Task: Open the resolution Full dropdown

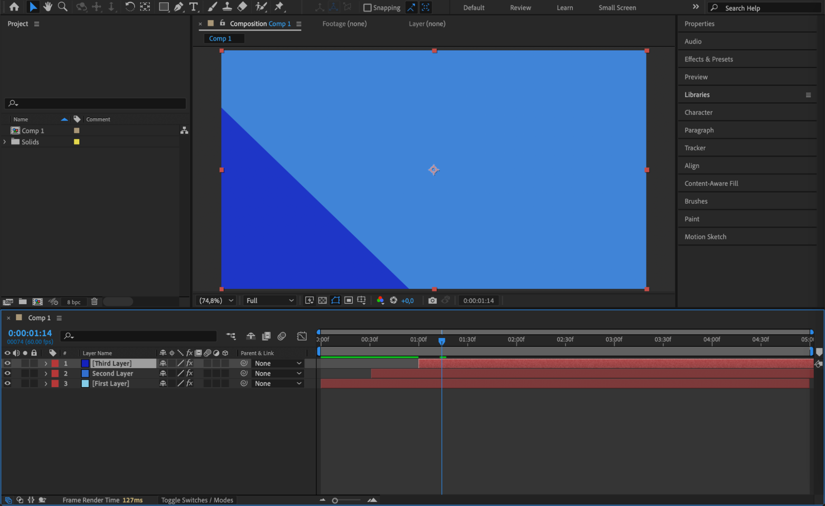Action: 269,300
